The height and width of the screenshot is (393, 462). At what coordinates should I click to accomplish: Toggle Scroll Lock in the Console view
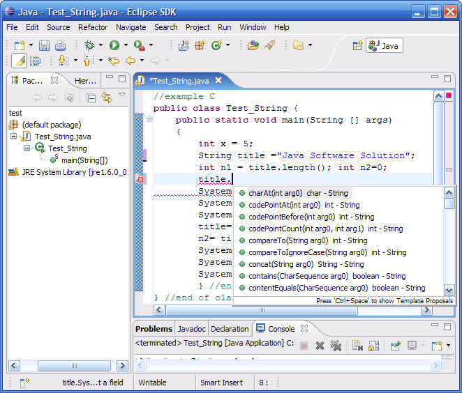coord(373,345)
